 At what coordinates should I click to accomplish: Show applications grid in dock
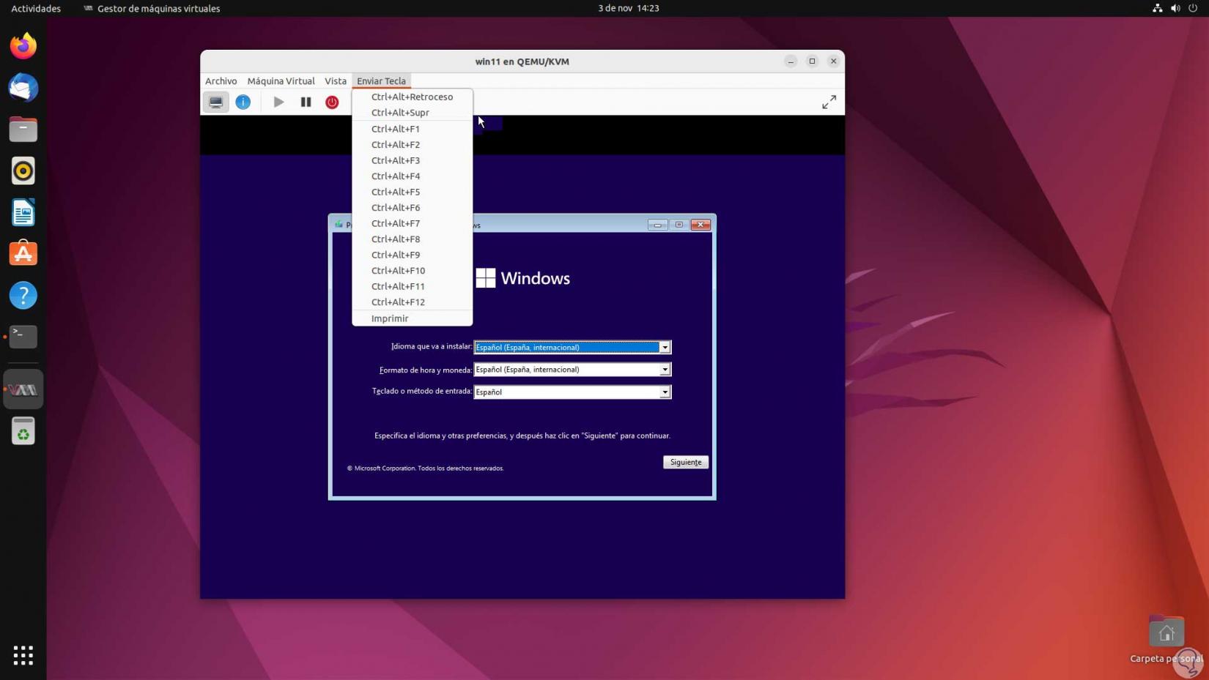tap(23, 655)
